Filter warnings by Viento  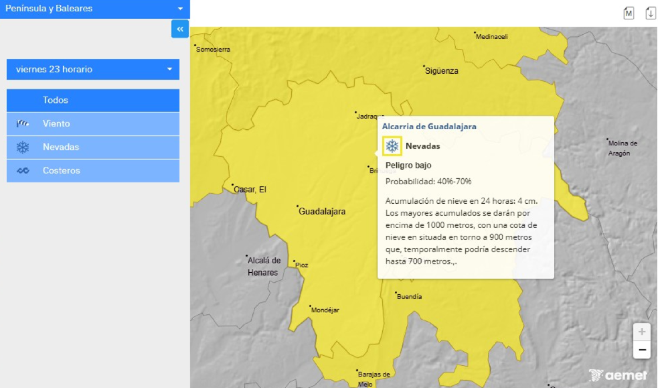[x=93, y=124]
